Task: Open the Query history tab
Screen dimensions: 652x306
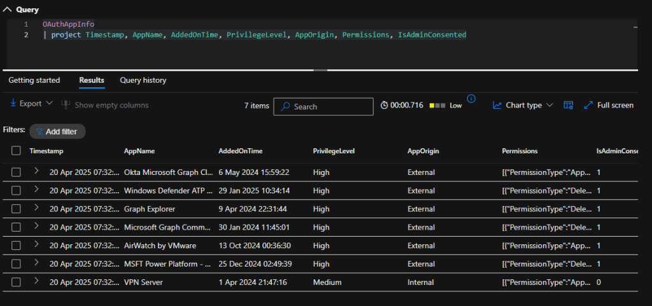Action: click(x=143, y=80)
